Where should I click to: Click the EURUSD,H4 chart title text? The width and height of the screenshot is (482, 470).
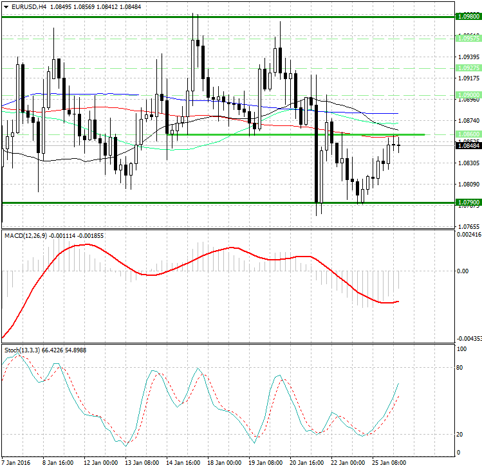[28, 6]
